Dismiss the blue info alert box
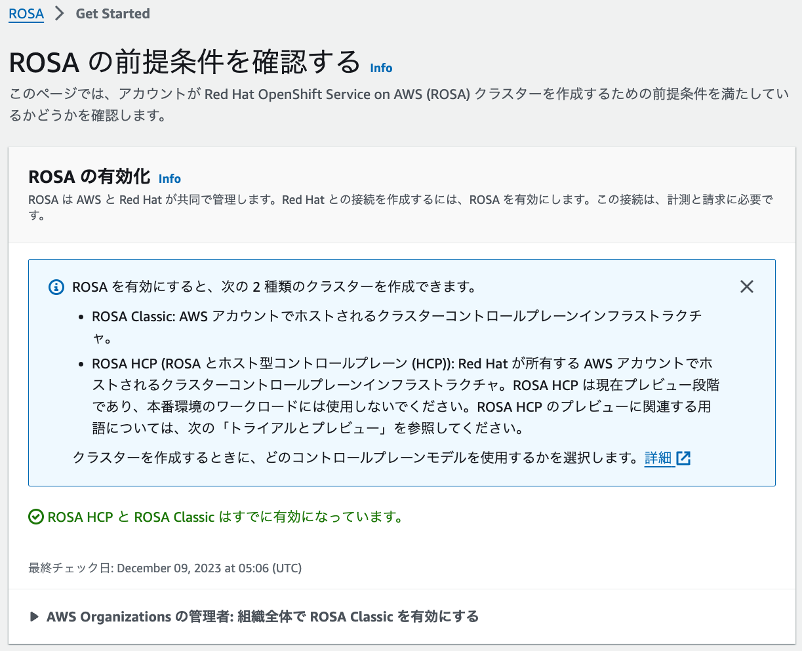The image size is (802, 651). click(746, 286)
